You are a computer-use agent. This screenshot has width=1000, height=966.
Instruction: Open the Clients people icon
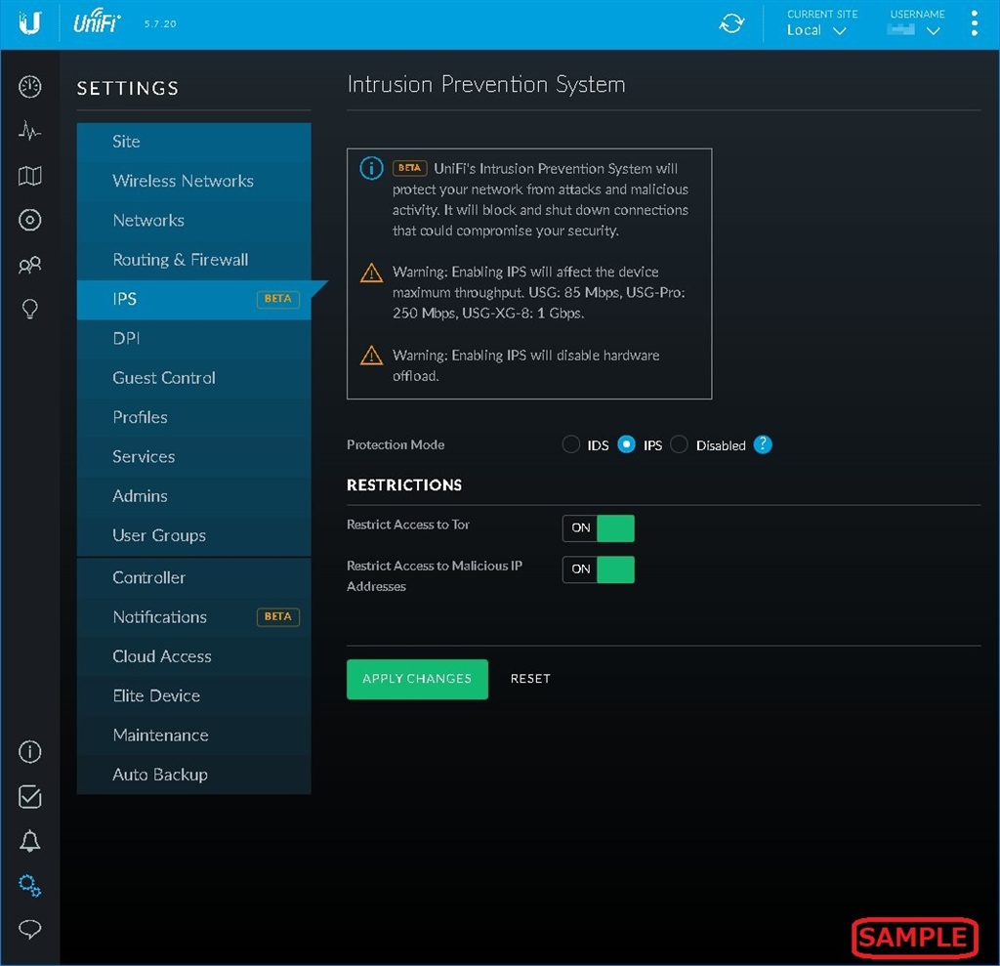[30, 264]
